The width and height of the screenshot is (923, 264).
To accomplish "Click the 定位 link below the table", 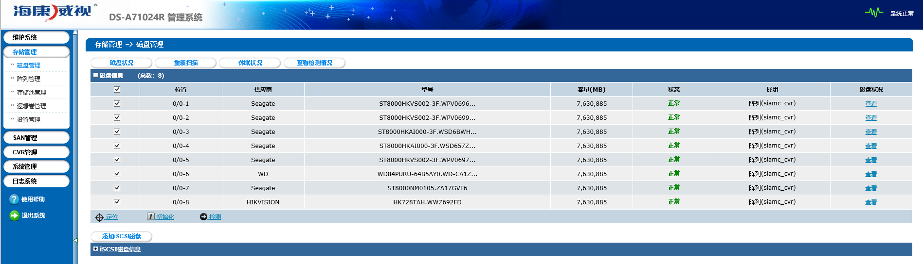I will [x=112, y=217].
